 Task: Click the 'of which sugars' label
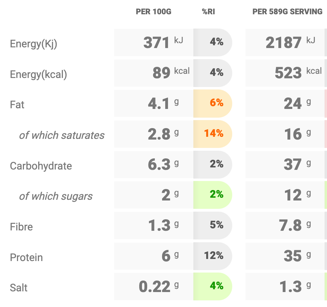coord(56,196)
